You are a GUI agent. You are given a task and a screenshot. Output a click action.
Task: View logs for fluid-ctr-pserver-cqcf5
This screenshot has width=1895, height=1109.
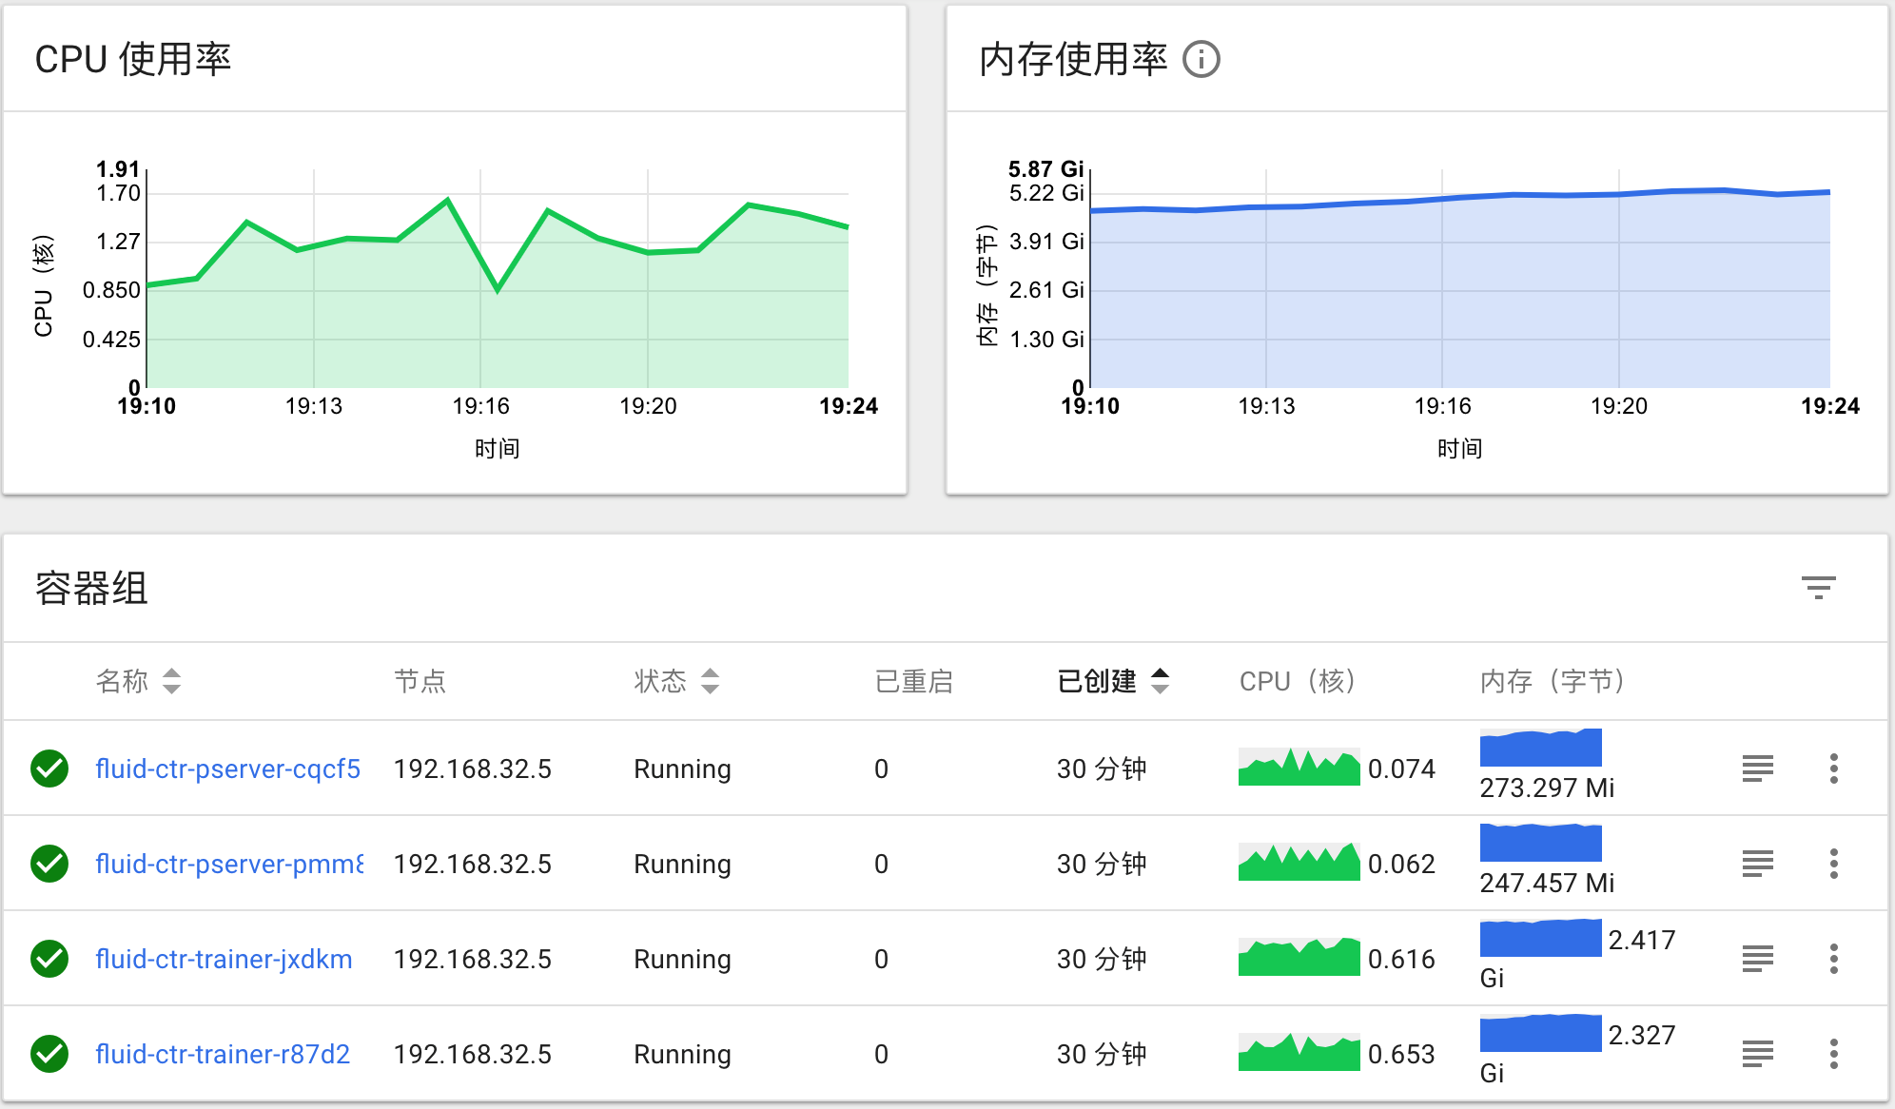click(x=1757, y=769)
